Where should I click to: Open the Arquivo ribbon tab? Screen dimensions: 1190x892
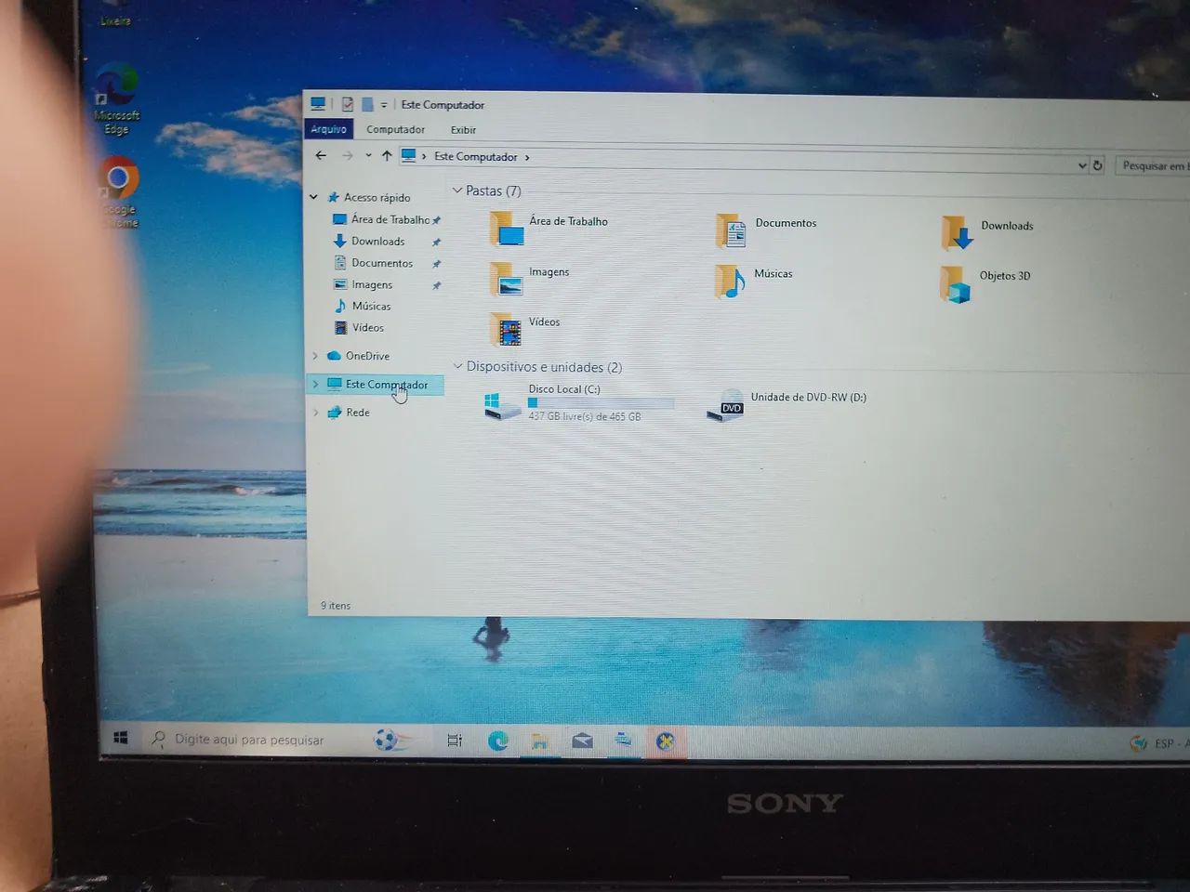pyautogui.click(x=328, y=129)
